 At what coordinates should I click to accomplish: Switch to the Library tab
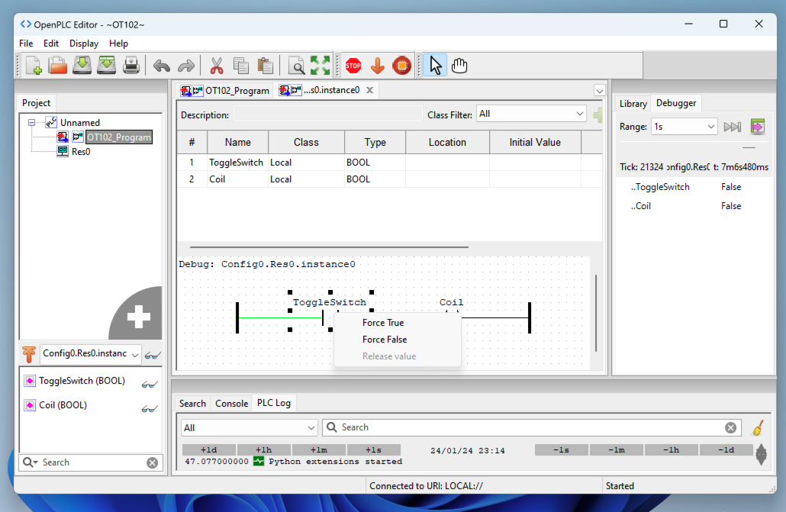[633, 103]
